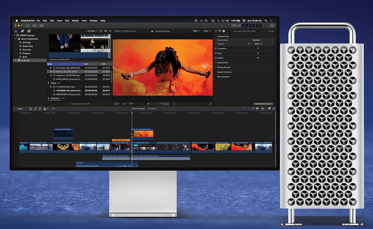Select the videohive-20767782 connected timeline clip
Screen dimensions: 373x229
(x=63, y=133)
